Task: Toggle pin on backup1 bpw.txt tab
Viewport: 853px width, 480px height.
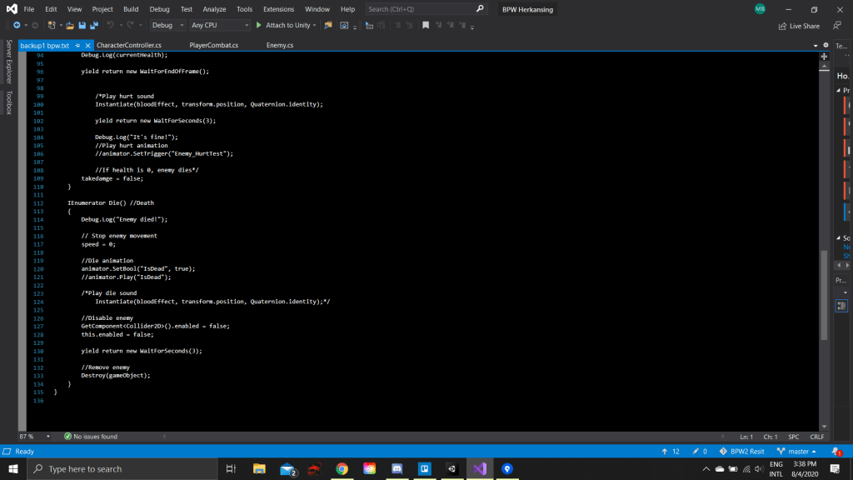Action: click(77, 45)
